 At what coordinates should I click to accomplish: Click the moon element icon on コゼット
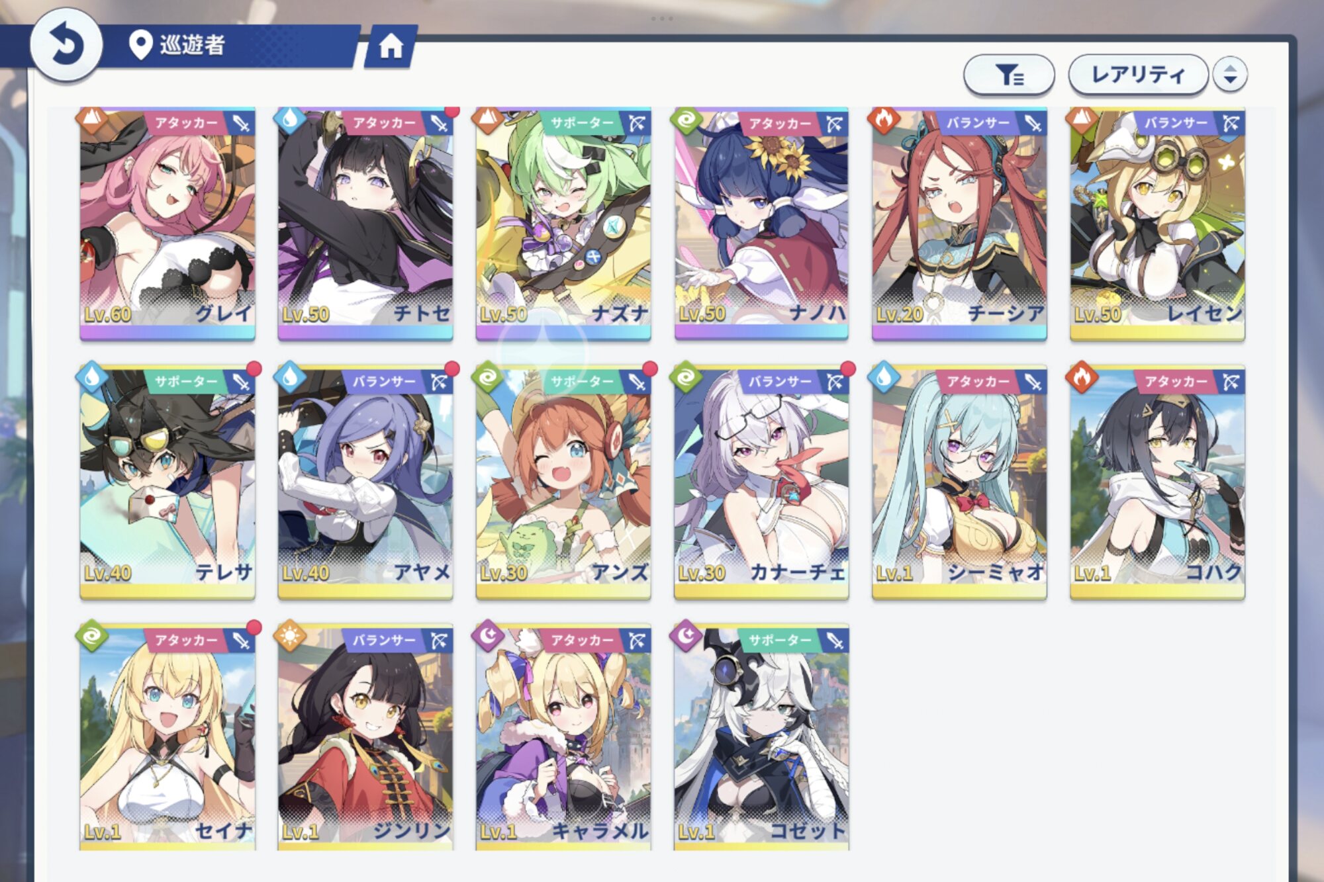pos(686,637)
